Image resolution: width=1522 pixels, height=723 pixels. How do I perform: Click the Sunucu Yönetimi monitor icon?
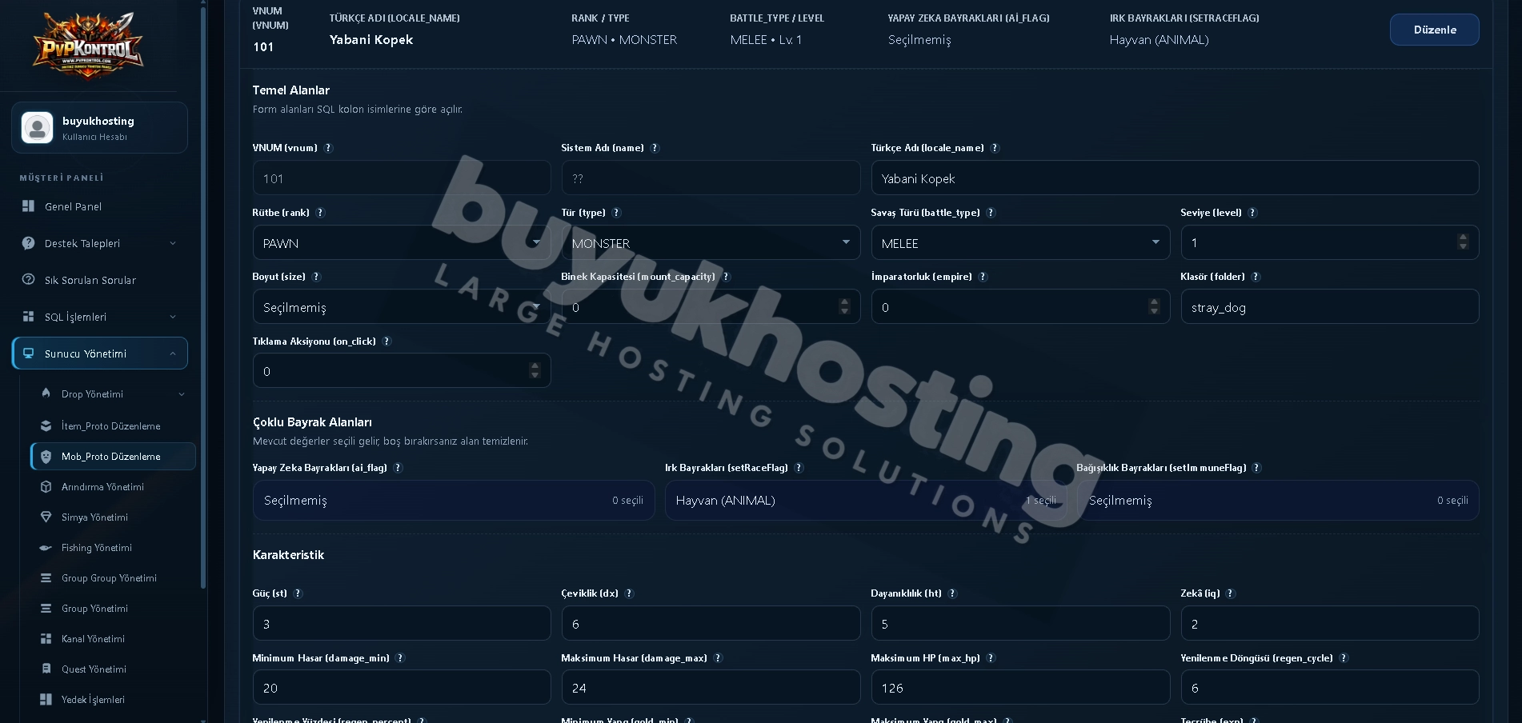tap(28, 354)
